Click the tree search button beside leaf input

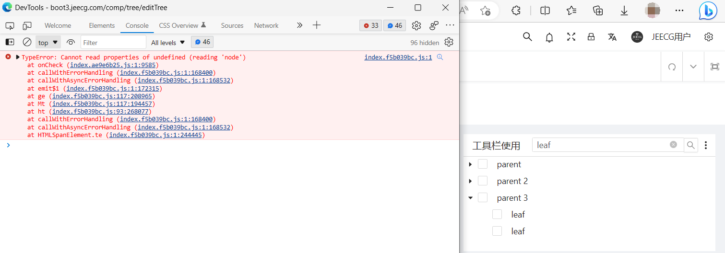(x=691, y=145)
